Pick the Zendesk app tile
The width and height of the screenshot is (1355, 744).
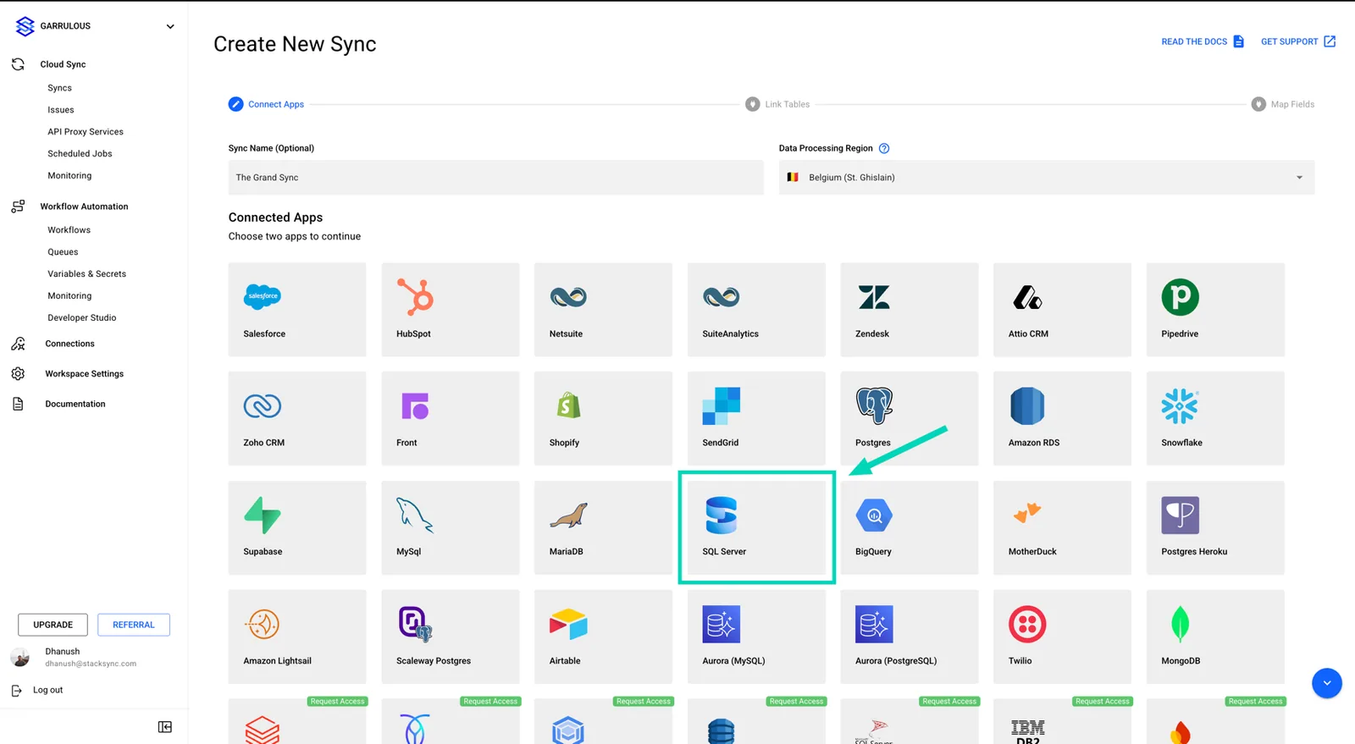click(x=909, y=309)
